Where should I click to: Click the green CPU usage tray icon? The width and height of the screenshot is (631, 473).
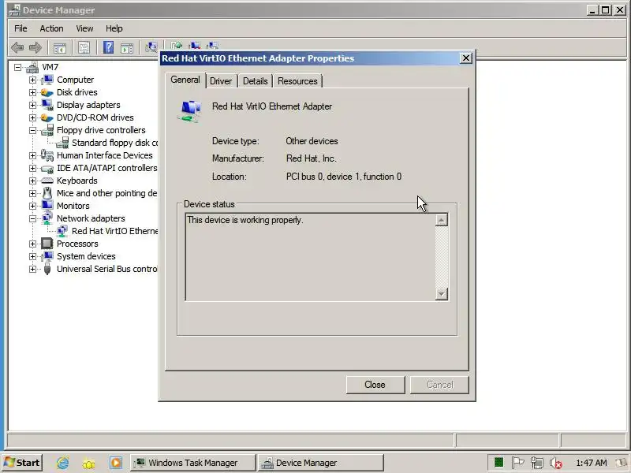(499, 463)
